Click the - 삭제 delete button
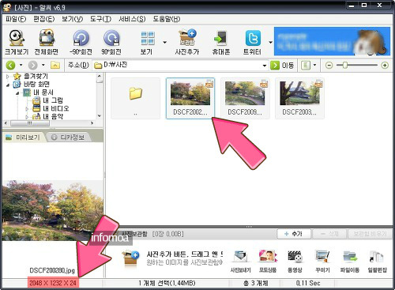The width and height of the screenshot is (395, 290). point(329,234)
